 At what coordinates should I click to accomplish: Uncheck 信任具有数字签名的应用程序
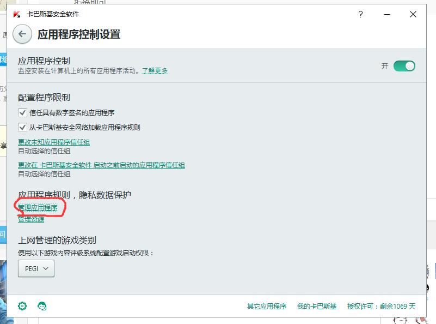click(22, 112)
